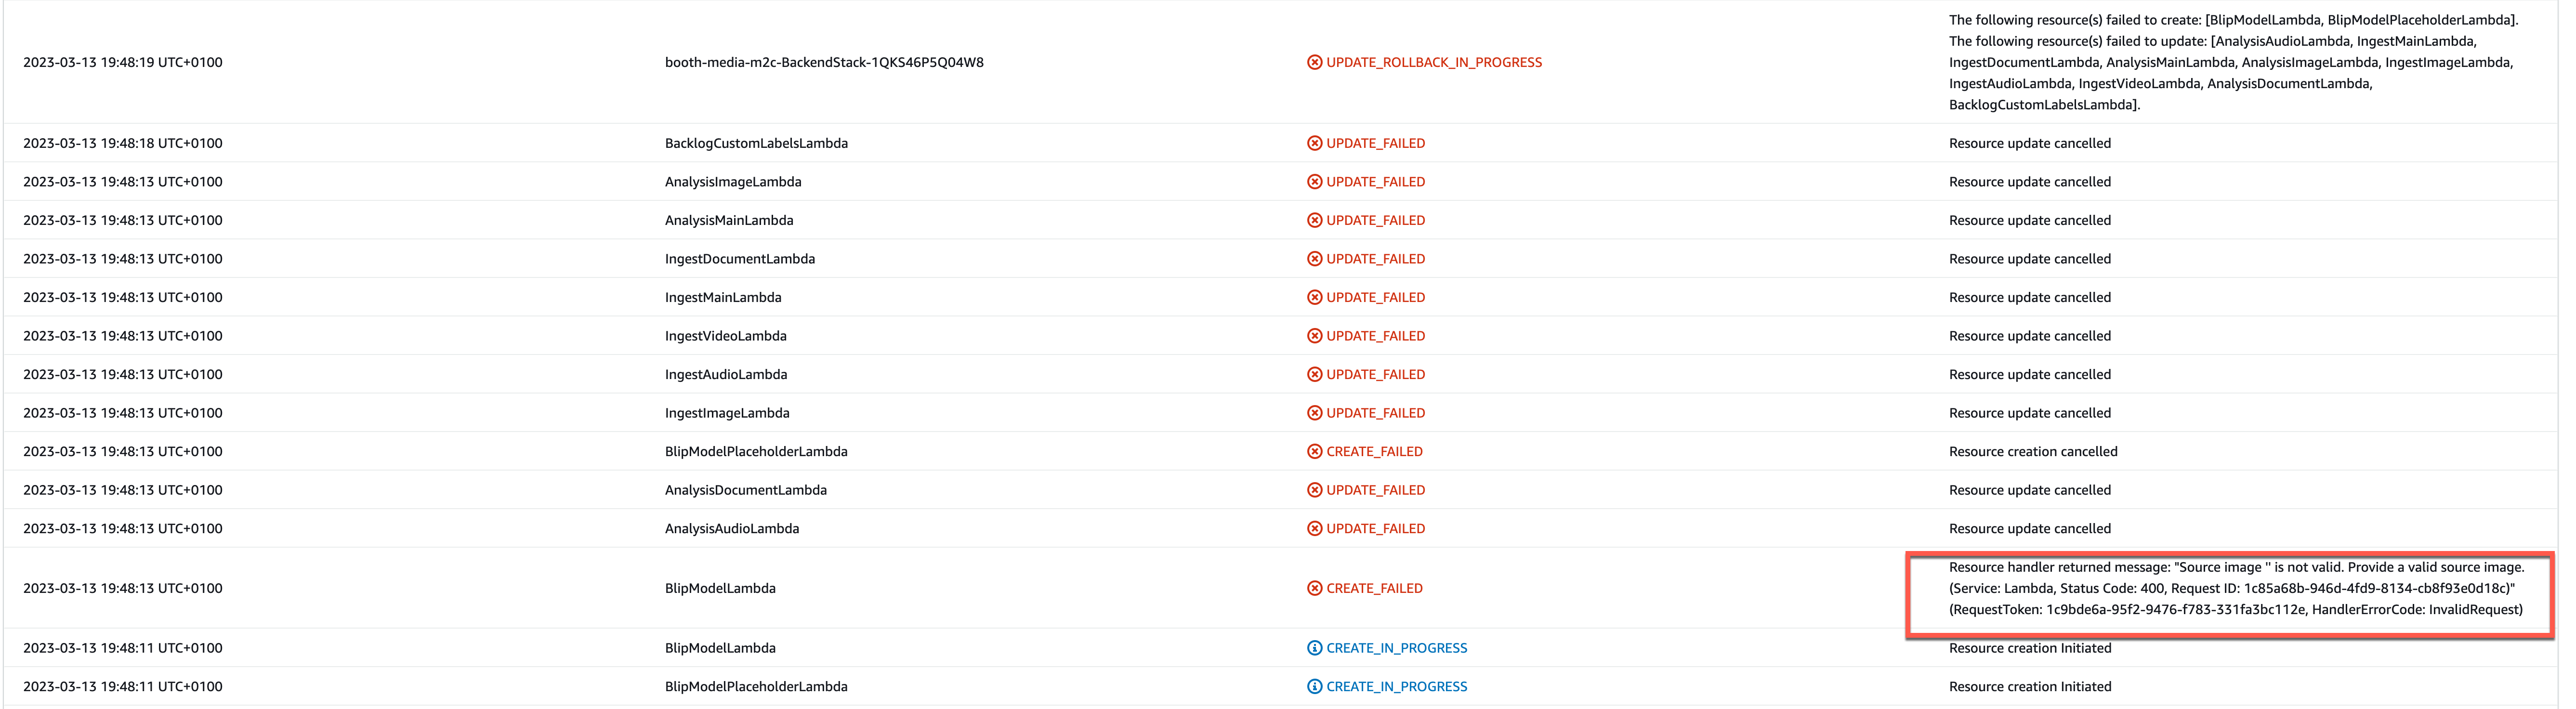Select the AnalysisDocumentLambda logical ID
Screen dimensions: 2576x709
click(x=746, y=489)
